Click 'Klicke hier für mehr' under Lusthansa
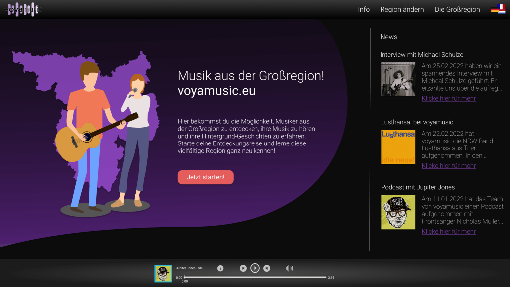The width and height of the screenshot is (510, 287). [x=448, y=165]
